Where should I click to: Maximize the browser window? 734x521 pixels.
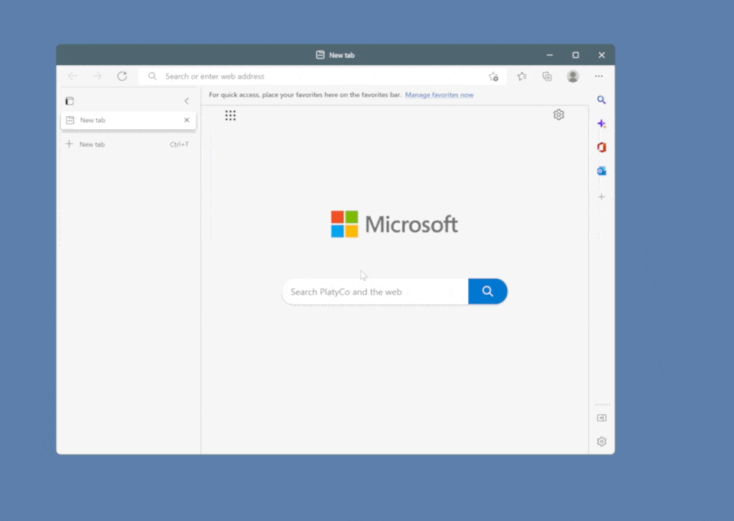[x=576, y=55]
